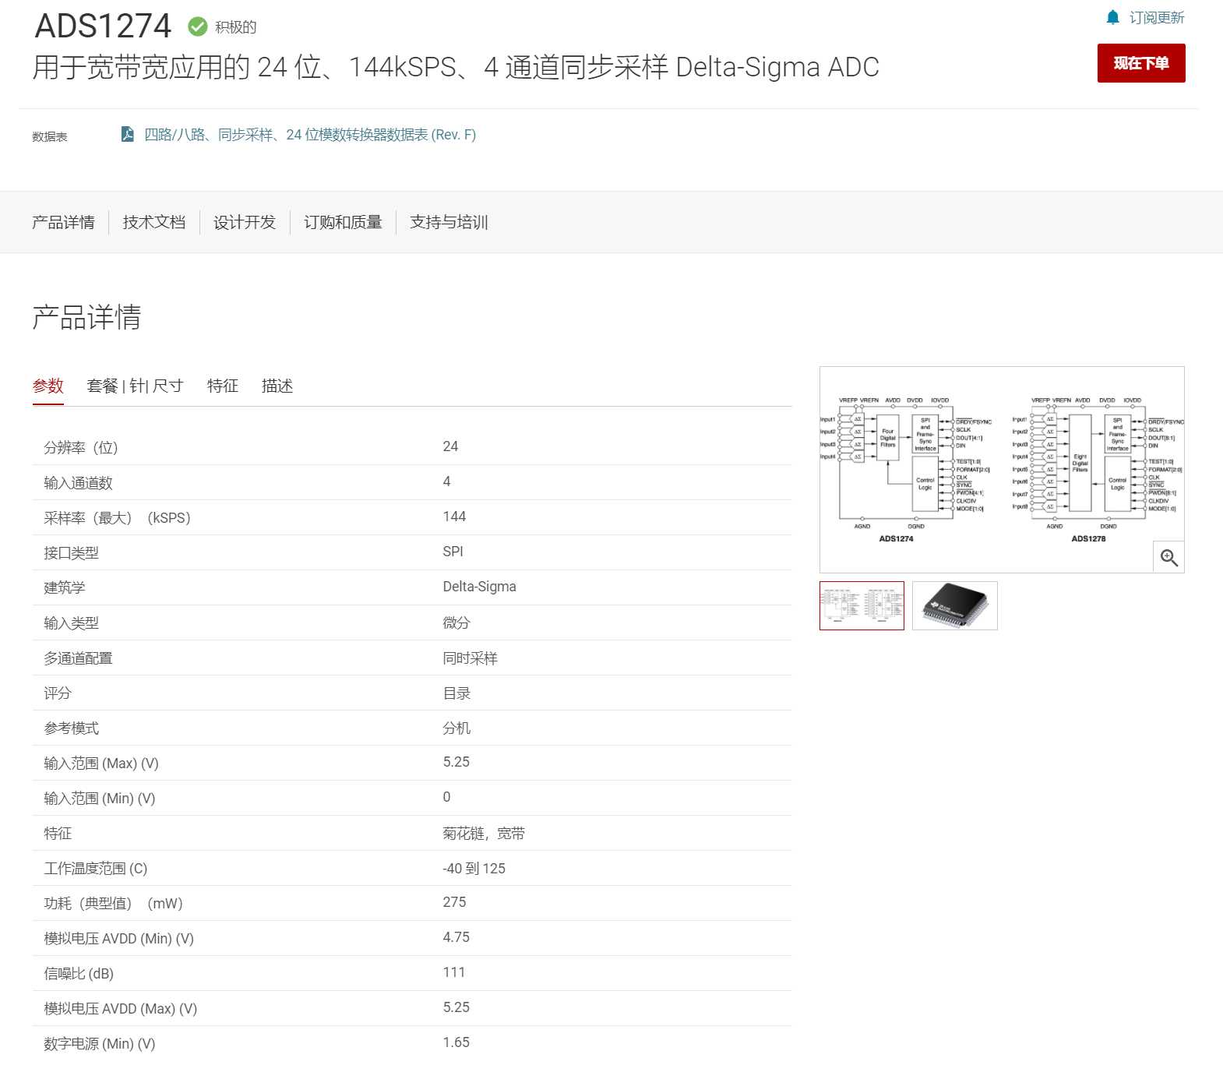Go to 设计开发 navigation item

245,222
